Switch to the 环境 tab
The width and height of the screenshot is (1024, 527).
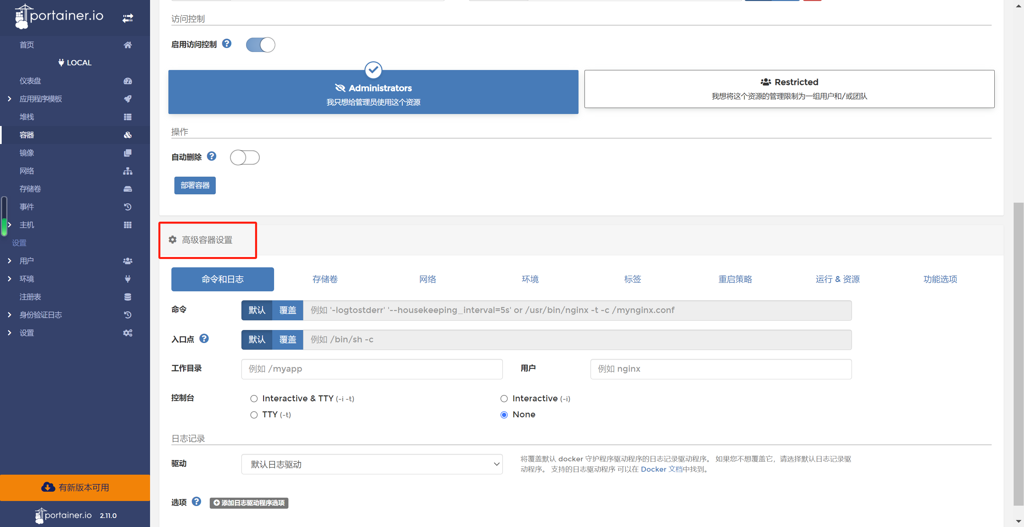(x=530, y=279)
